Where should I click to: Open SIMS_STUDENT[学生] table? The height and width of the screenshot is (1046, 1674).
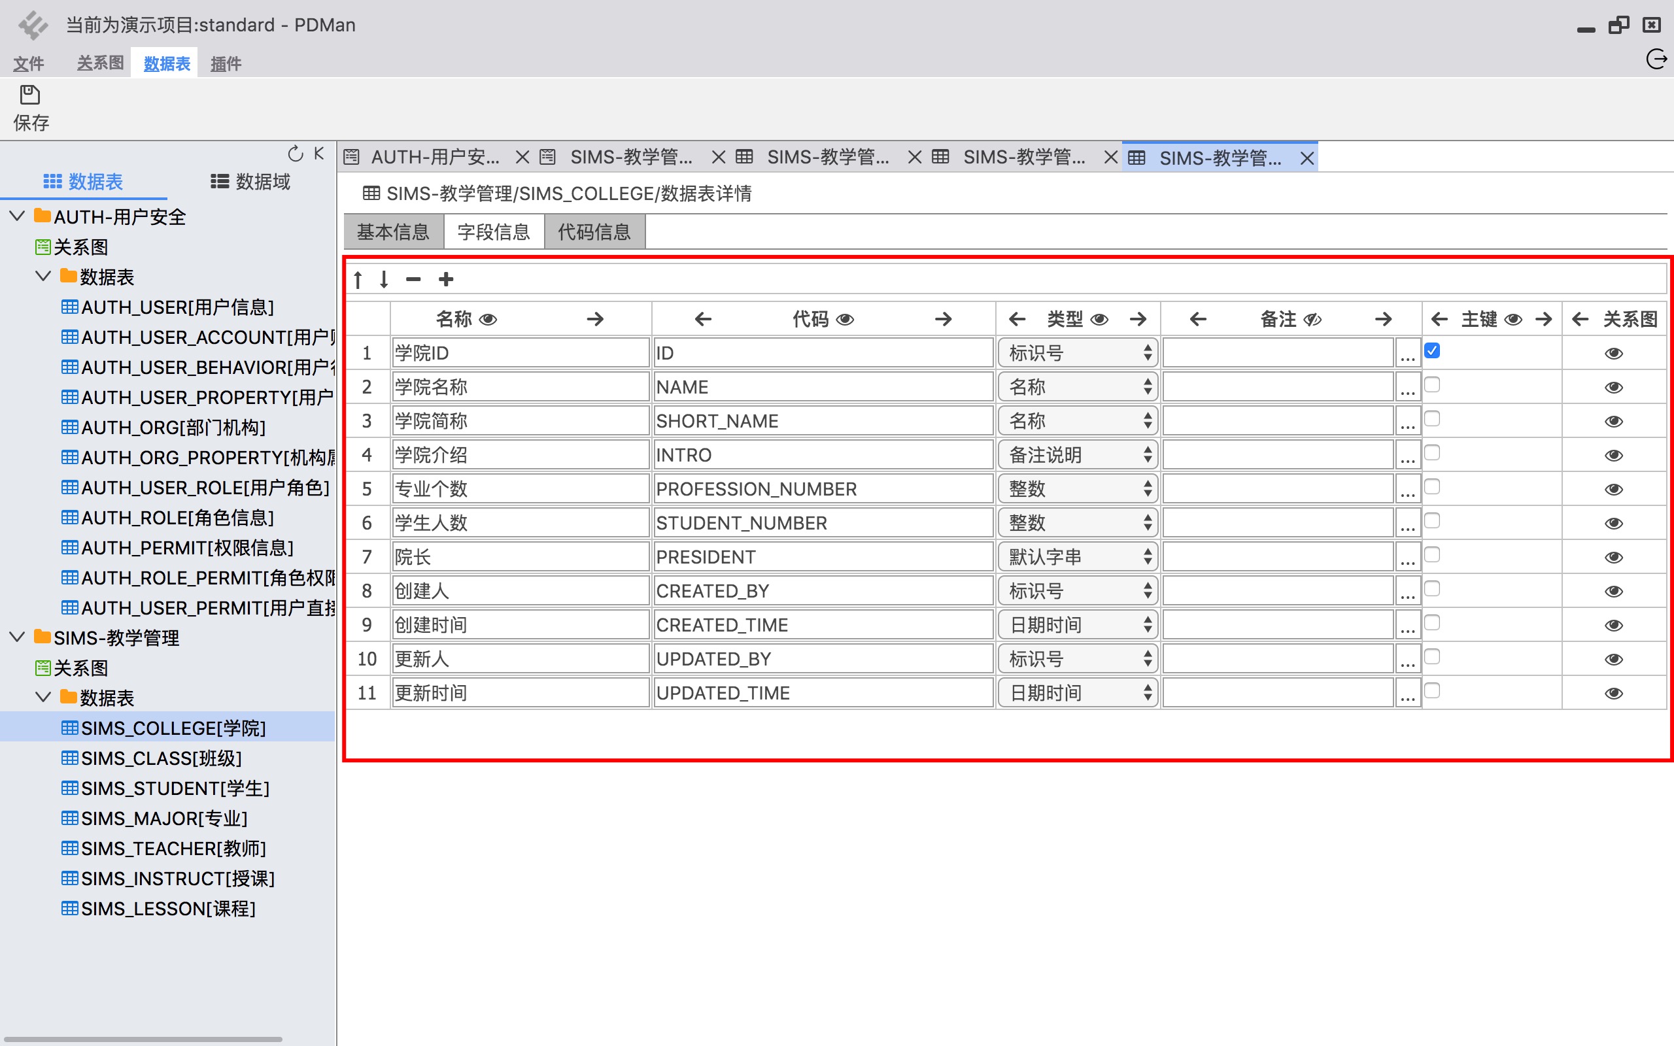[166, 788]
